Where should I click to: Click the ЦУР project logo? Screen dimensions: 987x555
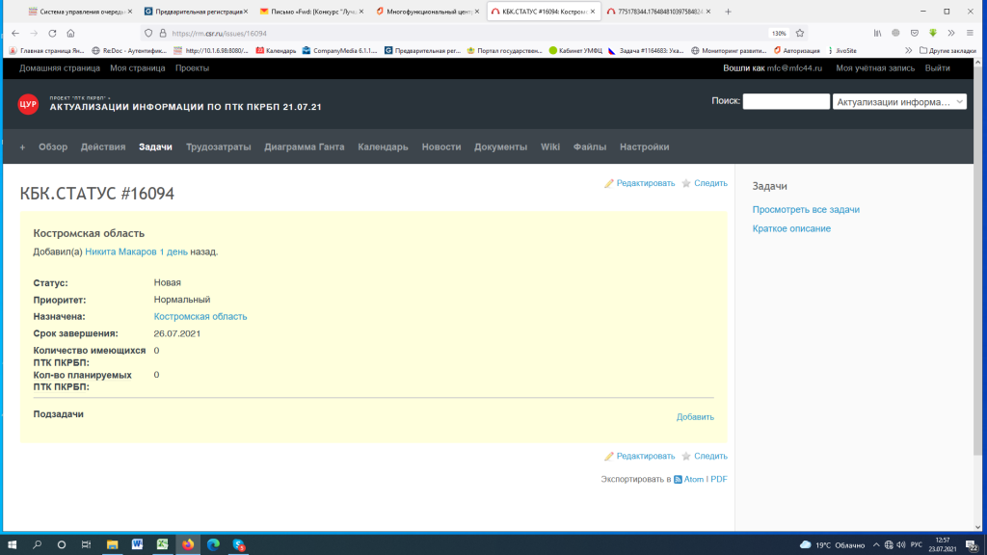click(28, 104)
